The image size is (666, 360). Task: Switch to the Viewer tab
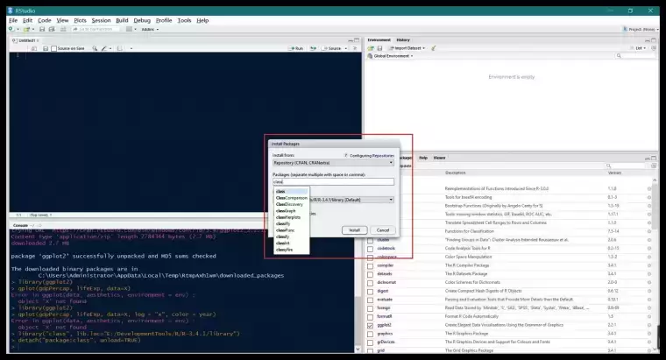pos(439,158)
